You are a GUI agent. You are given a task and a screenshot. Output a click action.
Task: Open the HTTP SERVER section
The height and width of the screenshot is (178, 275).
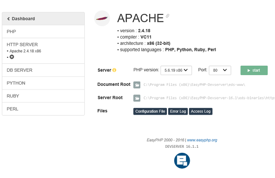[x=22, y=45]
